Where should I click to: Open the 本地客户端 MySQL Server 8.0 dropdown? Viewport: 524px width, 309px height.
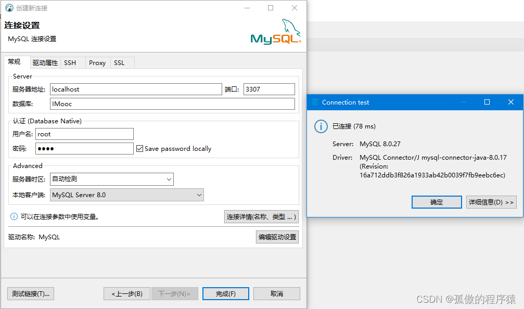(127, 195)
